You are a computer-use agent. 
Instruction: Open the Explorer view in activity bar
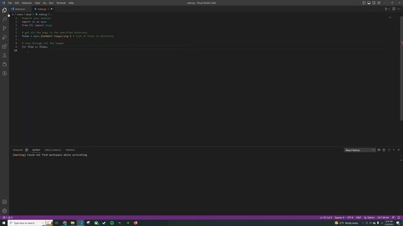(4, 10)
